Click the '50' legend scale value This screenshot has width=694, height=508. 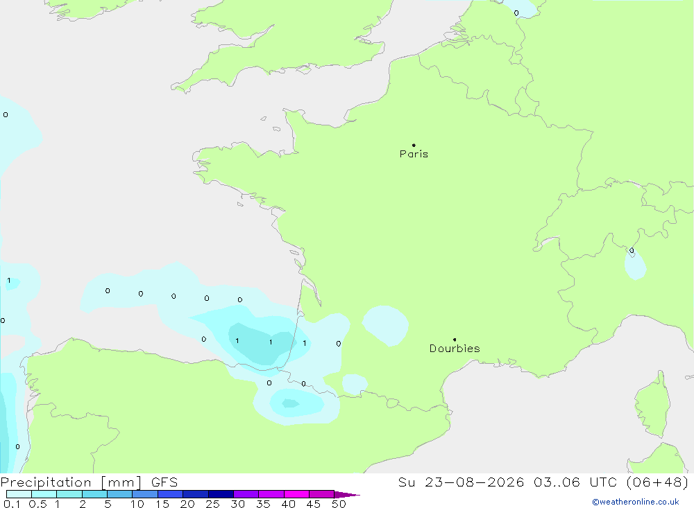pos(339,504)
